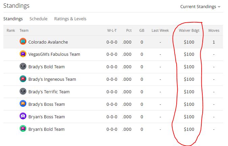Open VegasGM's Fabulous Team page
This screenshot has height=146, width=228.
pos(54,54)
